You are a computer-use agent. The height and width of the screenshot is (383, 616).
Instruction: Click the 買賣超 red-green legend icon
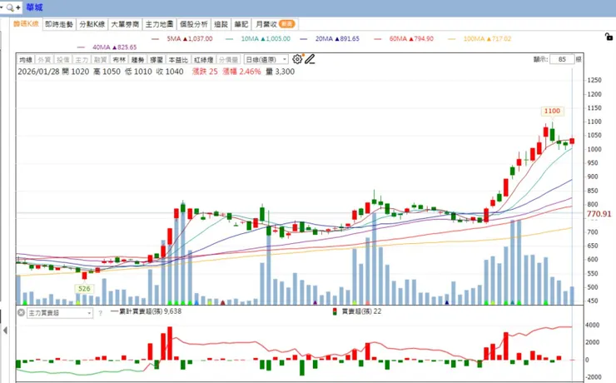pos(335,312)
